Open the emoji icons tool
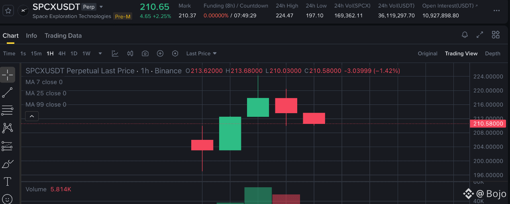The image size is (510, 204). (x=7, y=198)
